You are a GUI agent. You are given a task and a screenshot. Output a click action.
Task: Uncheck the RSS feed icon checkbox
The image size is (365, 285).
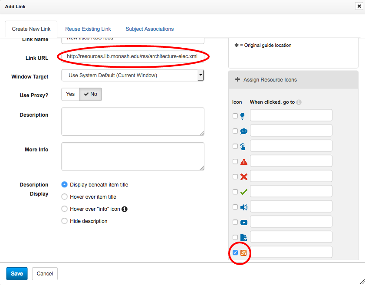point(235,252)
